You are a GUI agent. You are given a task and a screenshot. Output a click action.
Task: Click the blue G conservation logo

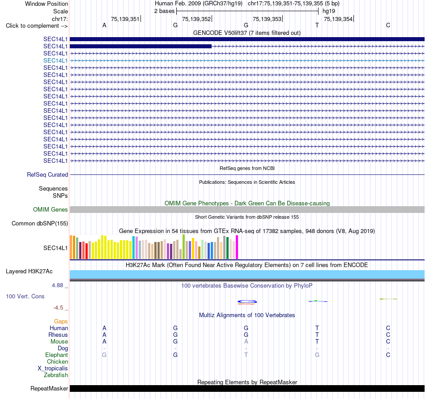click(247, 301)
